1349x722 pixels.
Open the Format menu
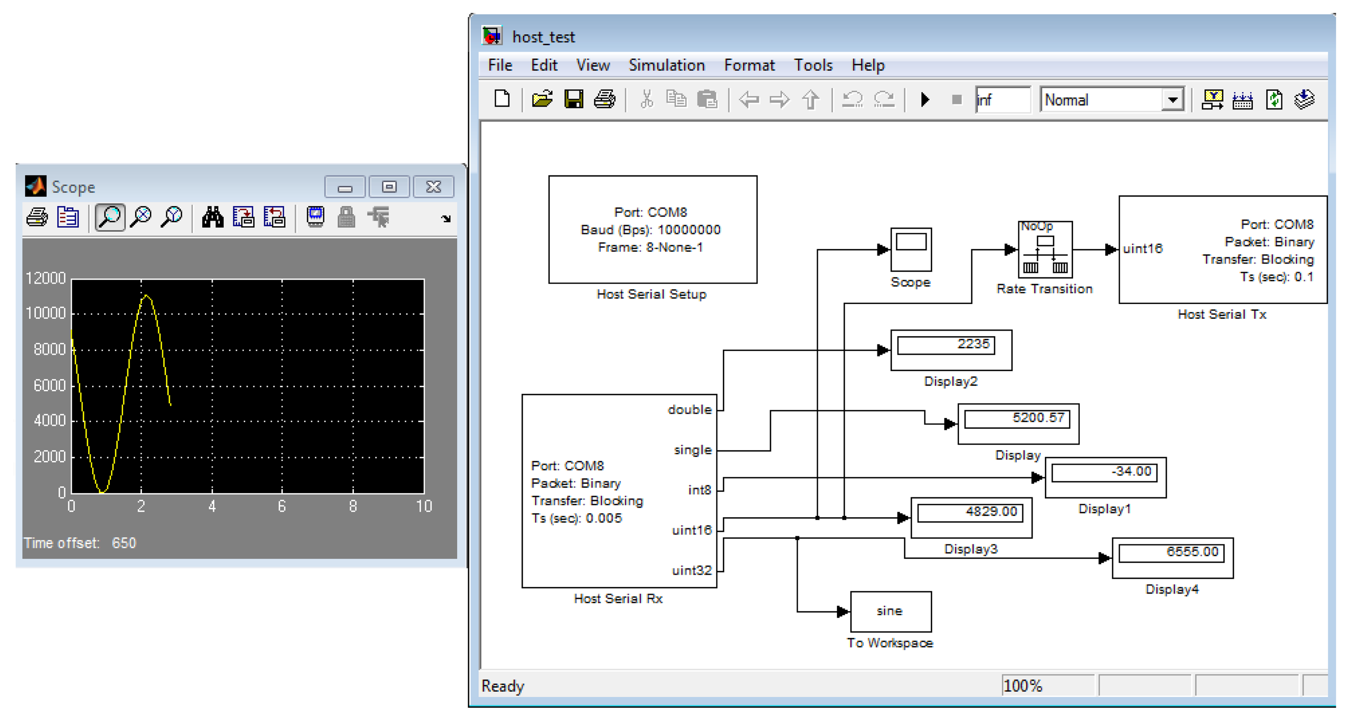(749, 65)
